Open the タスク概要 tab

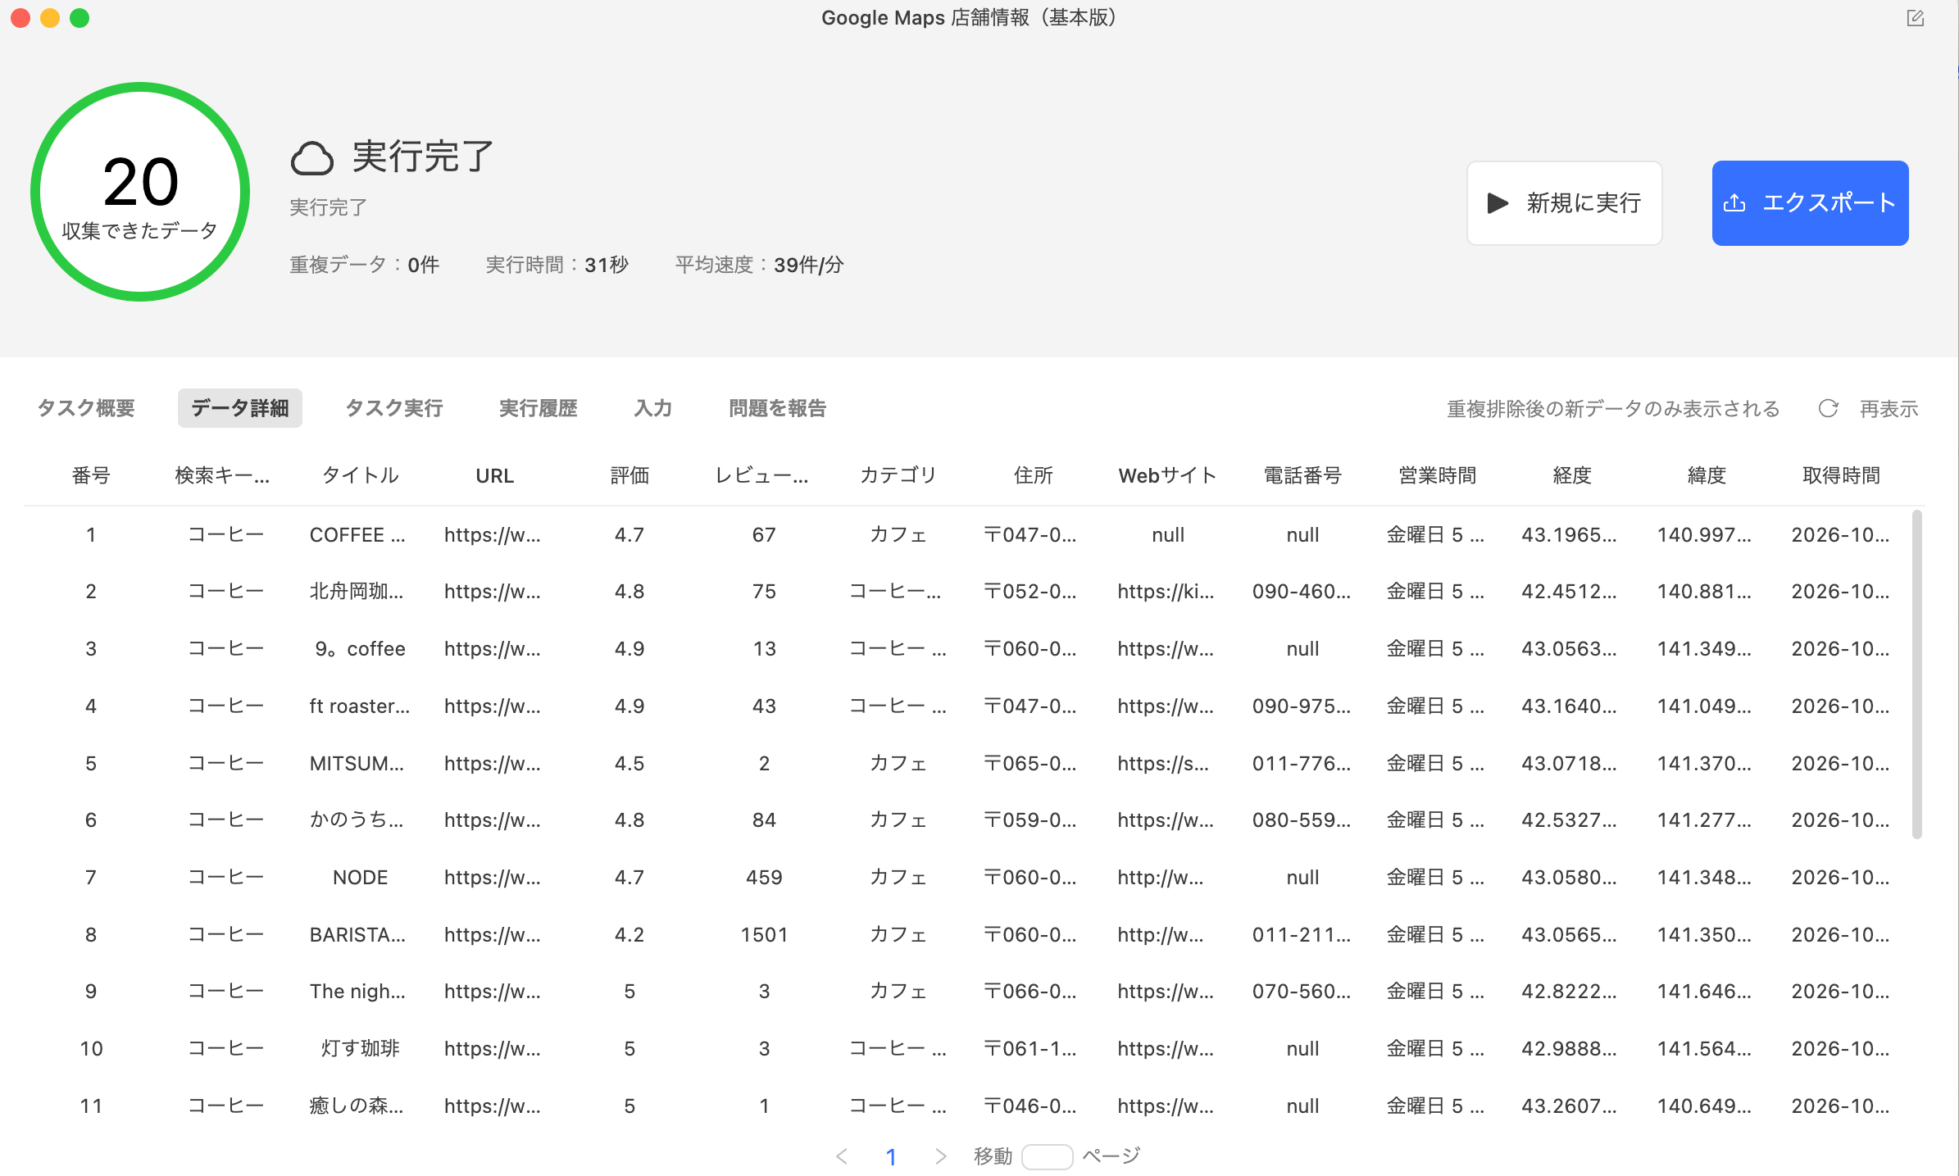click(86, 408)
